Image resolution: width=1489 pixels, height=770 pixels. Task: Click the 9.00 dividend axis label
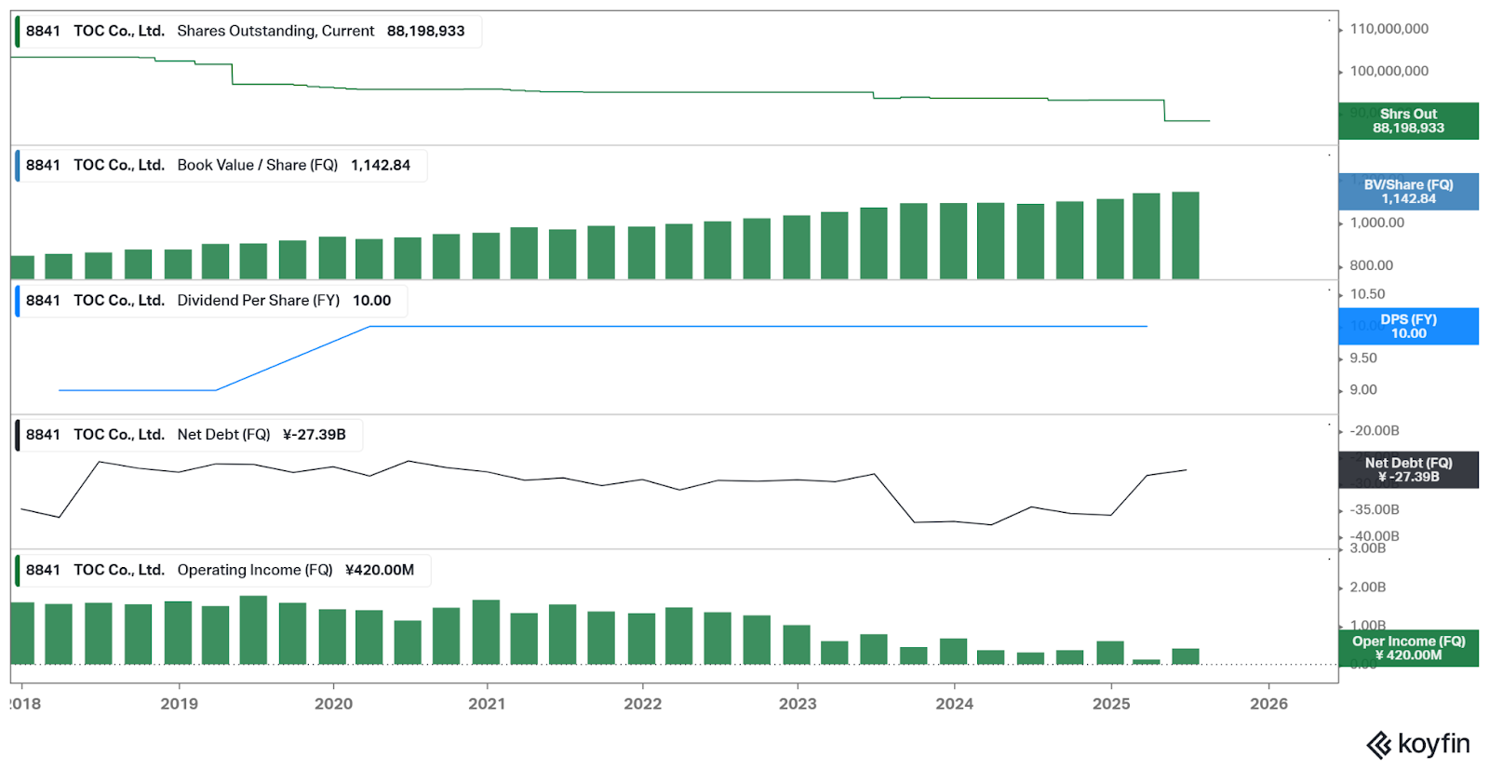[1363, 390]
